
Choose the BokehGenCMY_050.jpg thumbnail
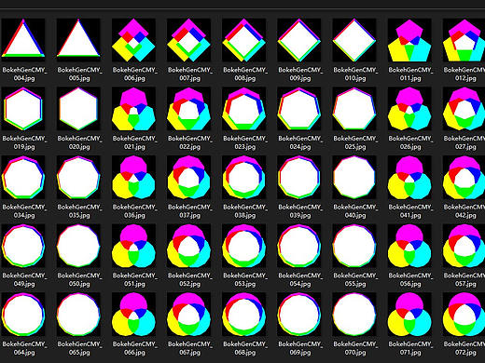click(x=78, y=246)
